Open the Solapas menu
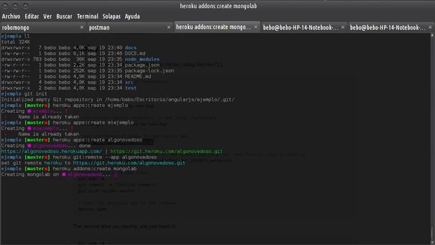This screenshot has width=435, height=245. 111,16
